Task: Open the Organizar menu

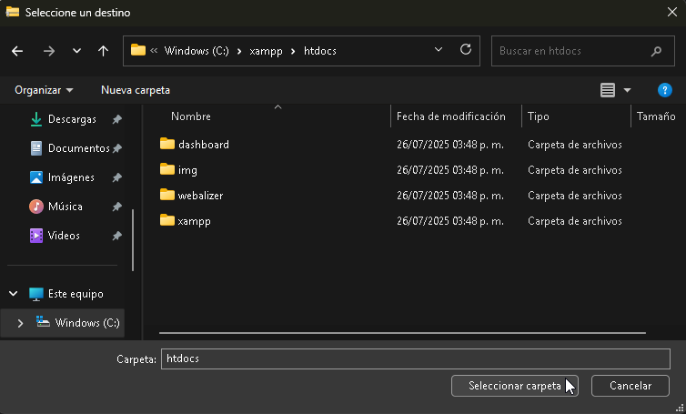Action: 44,90
